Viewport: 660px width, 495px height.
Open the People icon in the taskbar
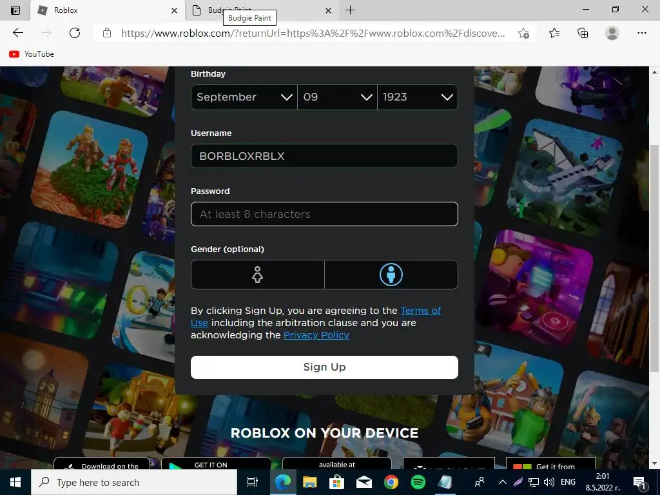tap(479, 482)
